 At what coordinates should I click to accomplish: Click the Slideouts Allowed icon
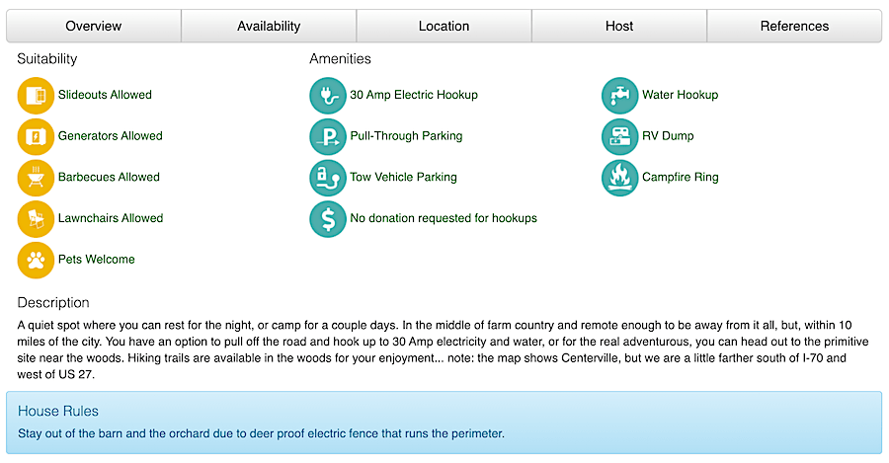click(x=36, y=96)
